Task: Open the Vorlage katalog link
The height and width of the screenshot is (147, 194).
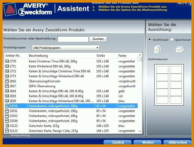Action: click(20, 135)
